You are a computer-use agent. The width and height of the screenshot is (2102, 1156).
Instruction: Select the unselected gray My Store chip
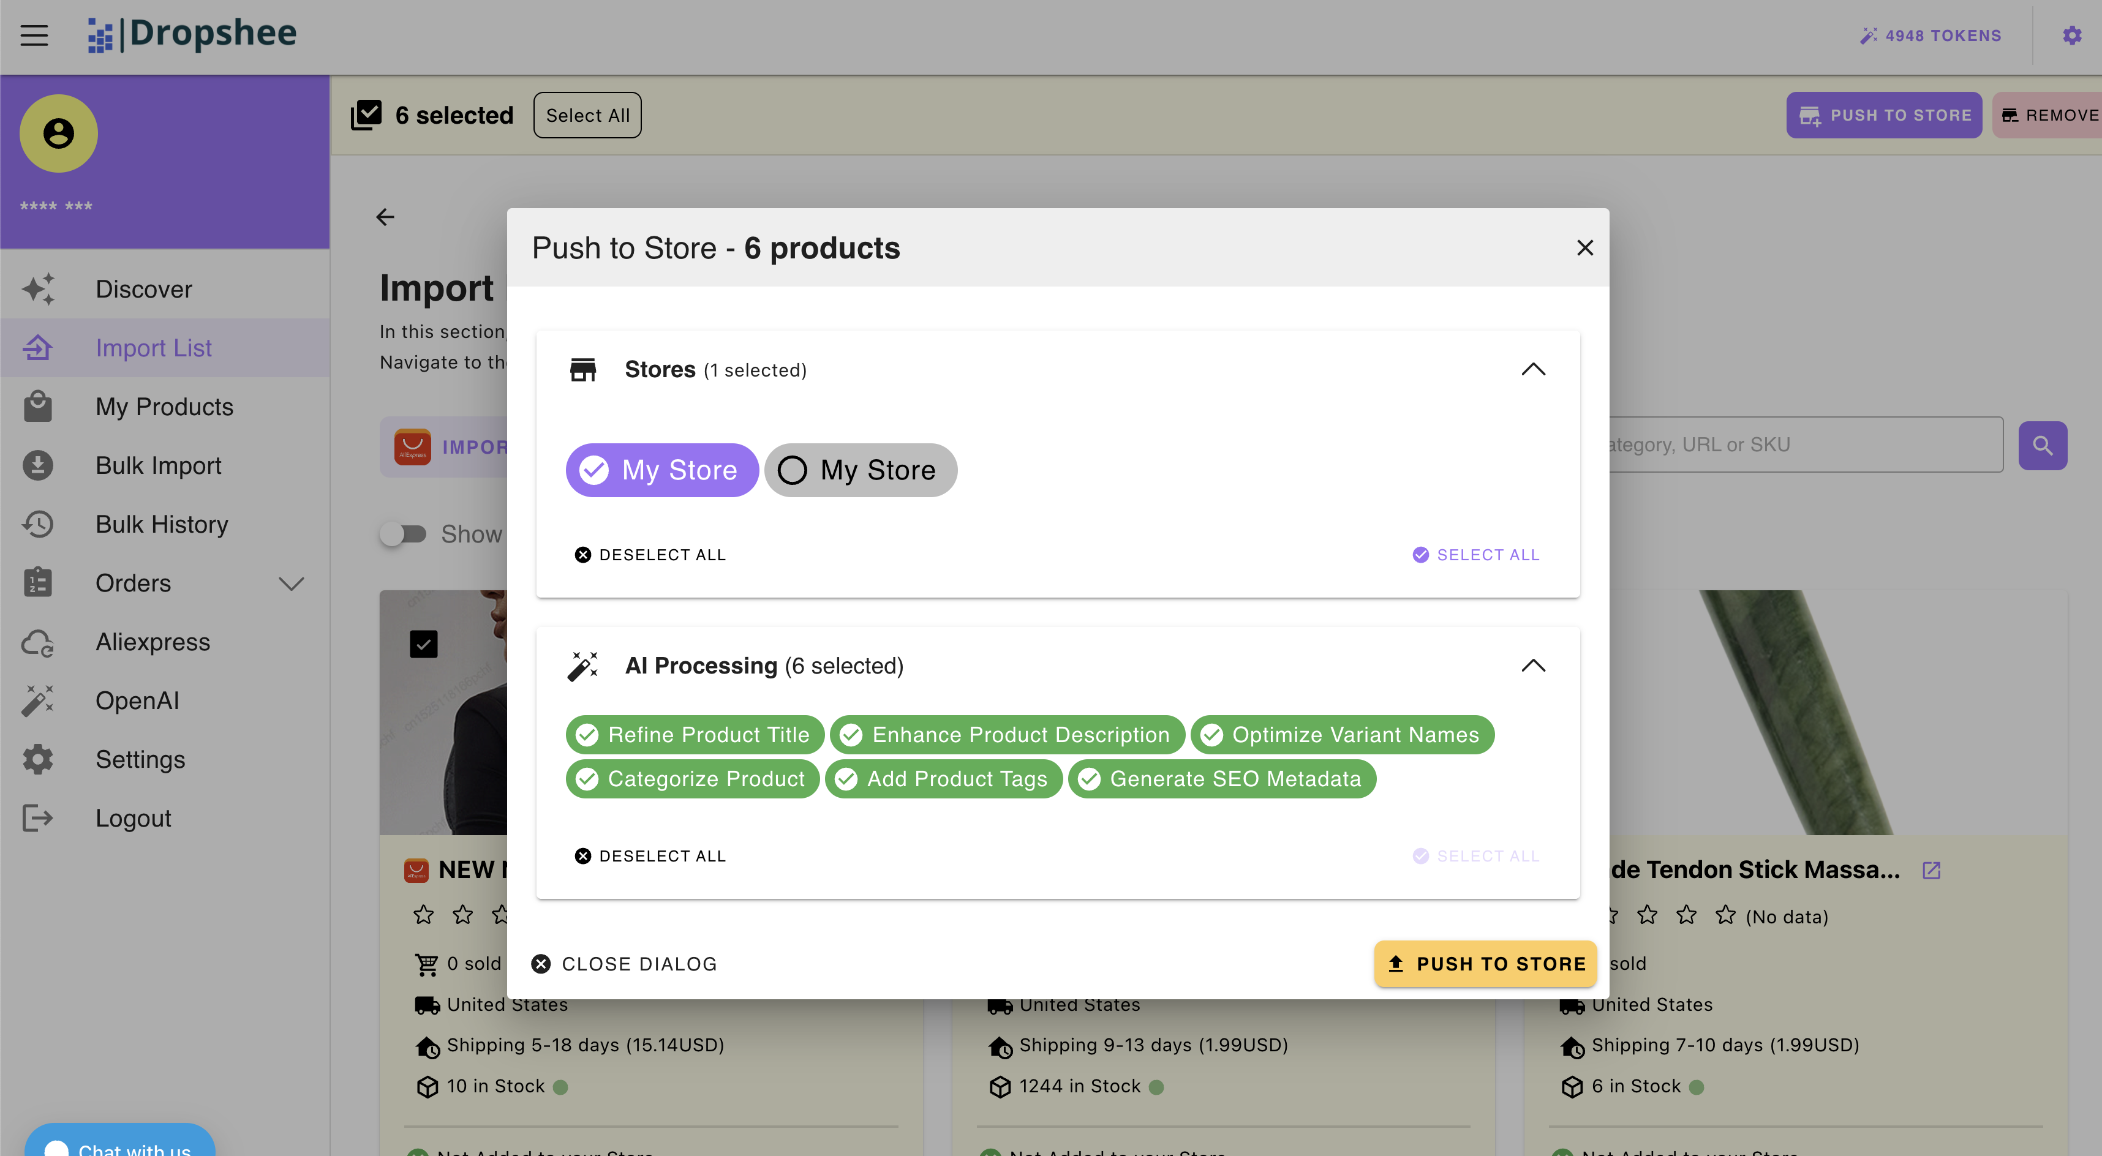(x=860, y=470)
